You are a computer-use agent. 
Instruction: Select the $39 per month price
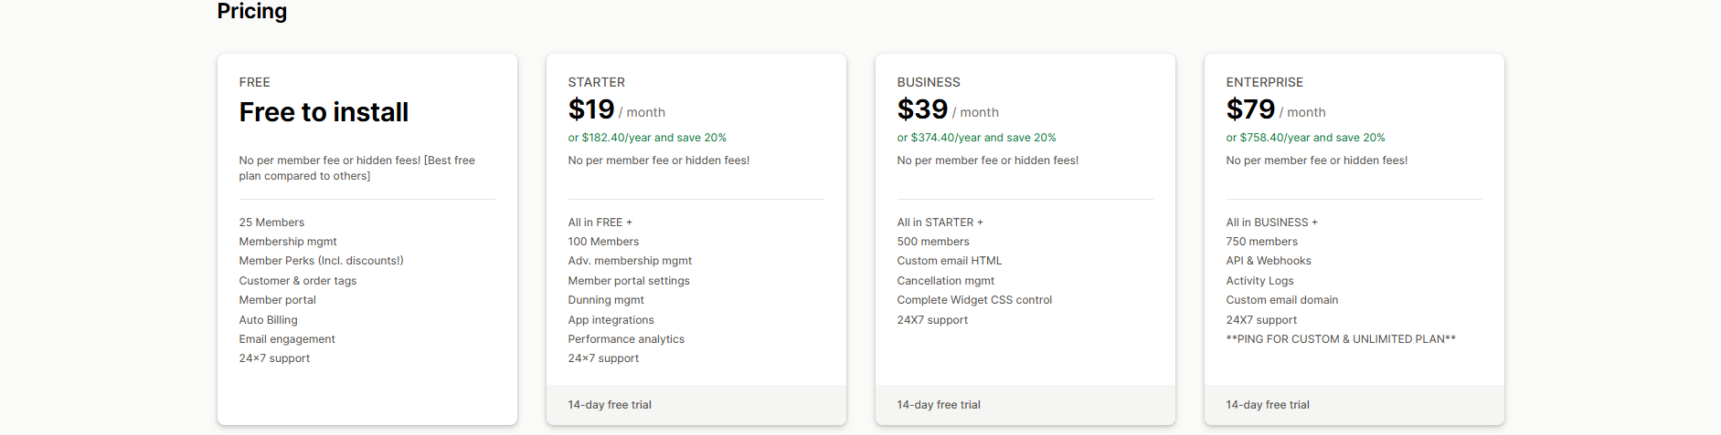point(947,110)
